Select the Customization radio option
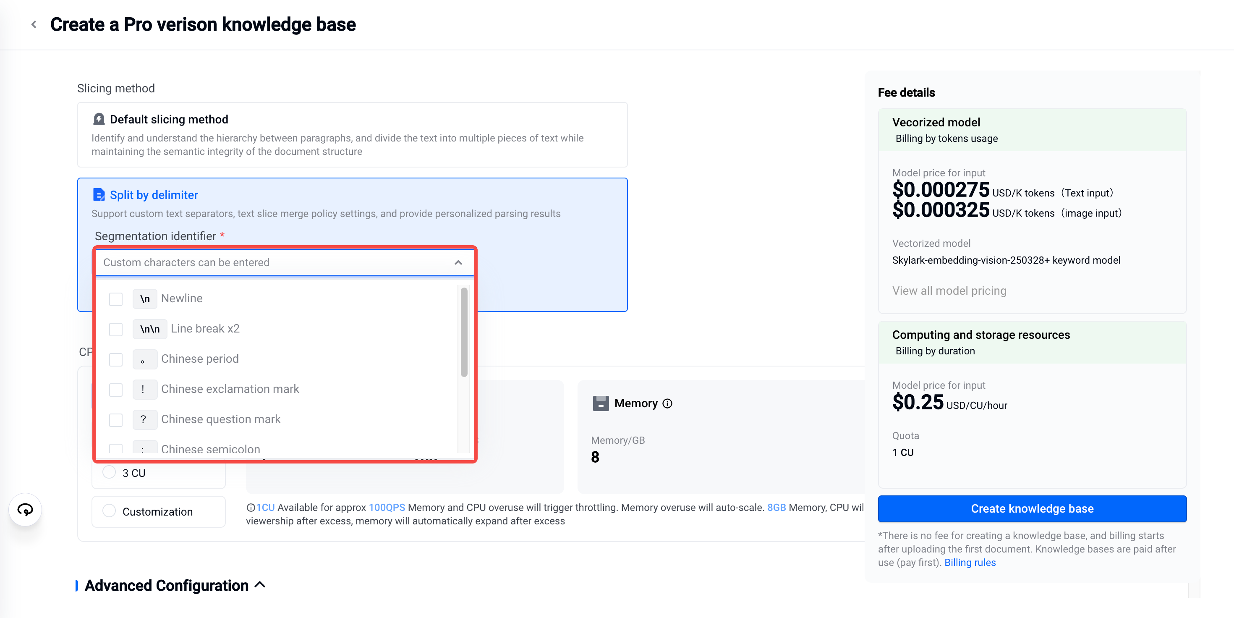 (x=109, y=511)
